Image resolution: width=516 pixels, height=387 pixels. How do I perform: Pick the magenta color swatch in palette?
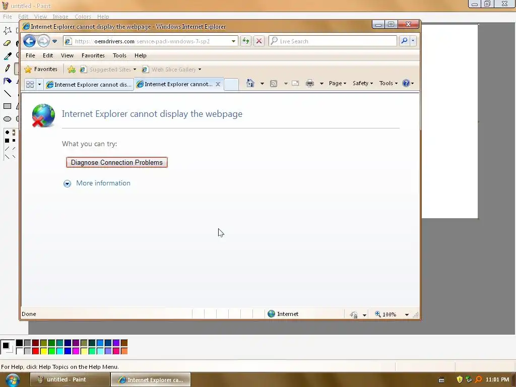point(76,351)
